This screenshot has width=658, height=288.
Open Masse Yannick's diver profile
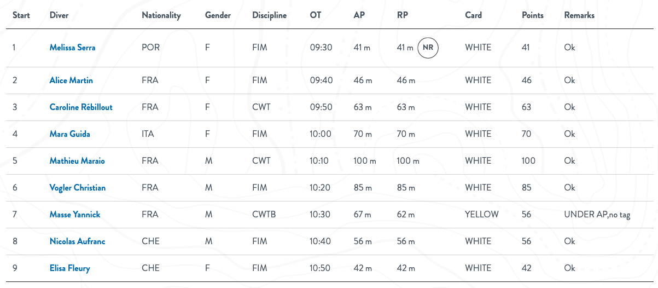75,215
